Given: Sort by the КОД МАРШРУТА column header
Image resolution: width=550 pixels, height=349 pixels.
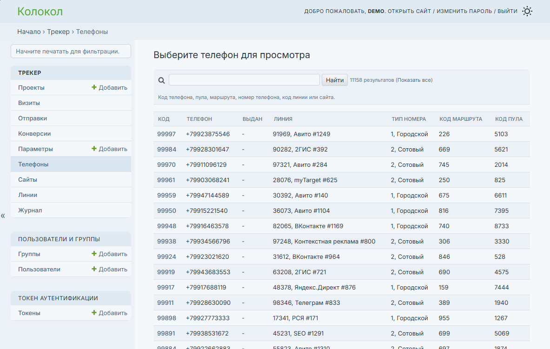Looking at the screenshot, I should [x=461, y=119].
